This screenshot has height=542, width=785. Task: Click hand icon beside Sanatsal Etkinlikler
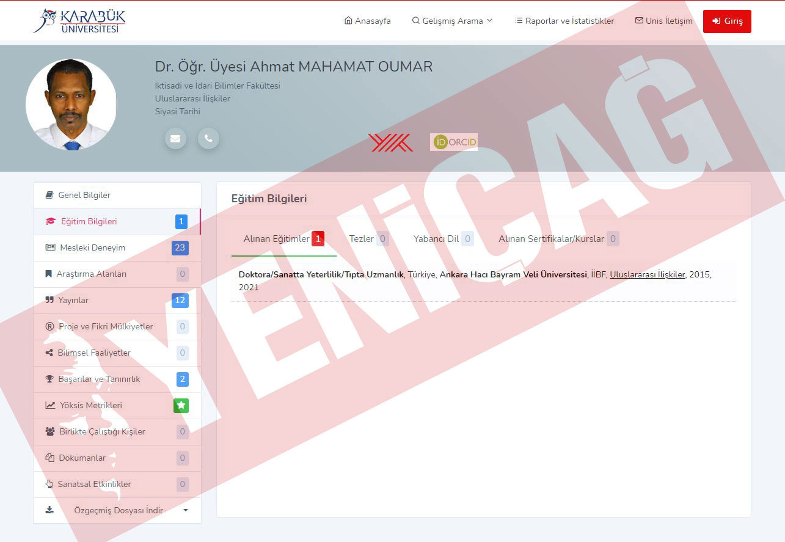pos(49,485)
